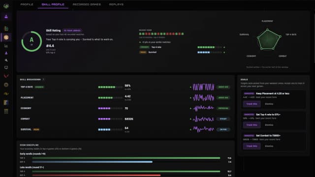The width and height of the screenshot is (315, 177).
Task: Dismiss the Get Top 4 rate goal
Action: tap(269, 125)
